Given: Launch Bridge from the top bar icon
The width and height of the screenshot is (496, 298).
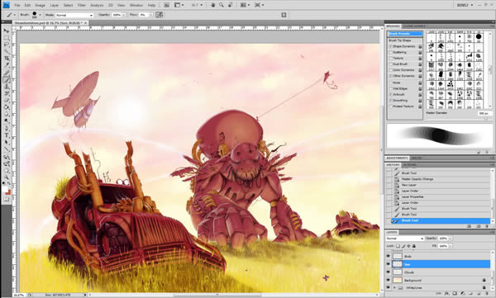Looking at the screenshot, I should pos(167,5).
